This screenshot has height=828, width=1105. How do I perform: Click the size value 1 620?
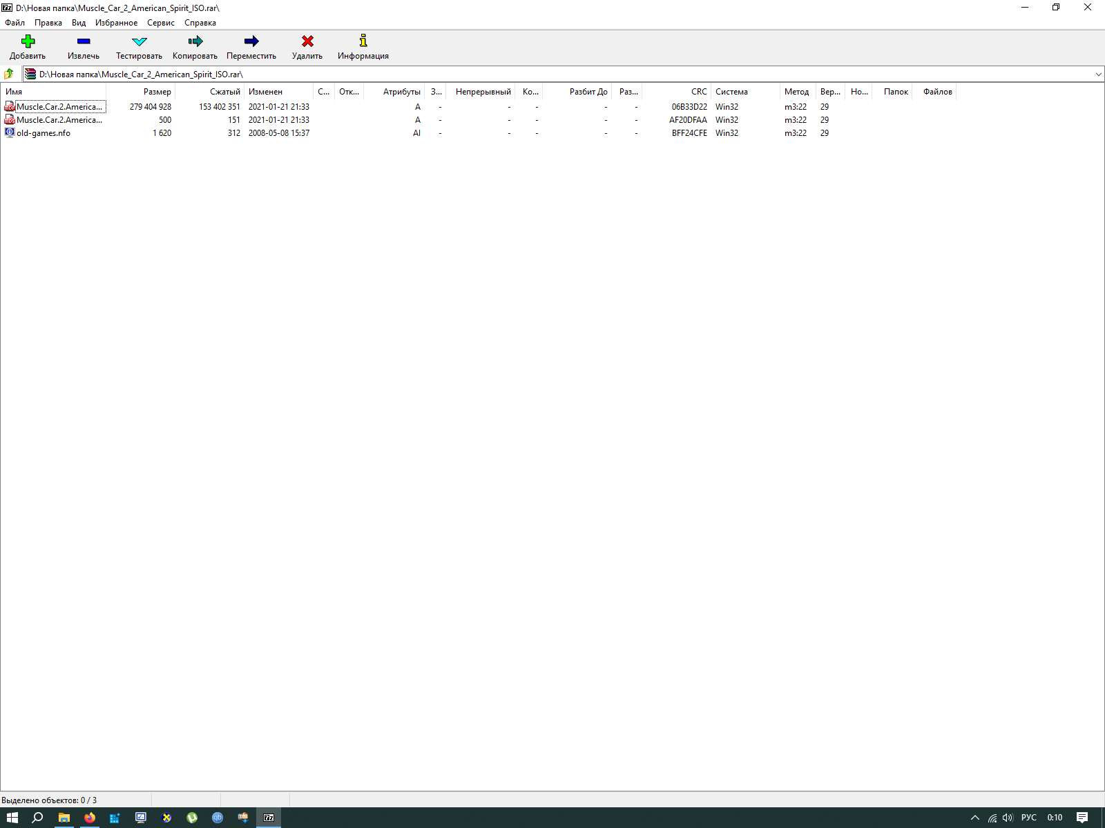tap(162, 133)
